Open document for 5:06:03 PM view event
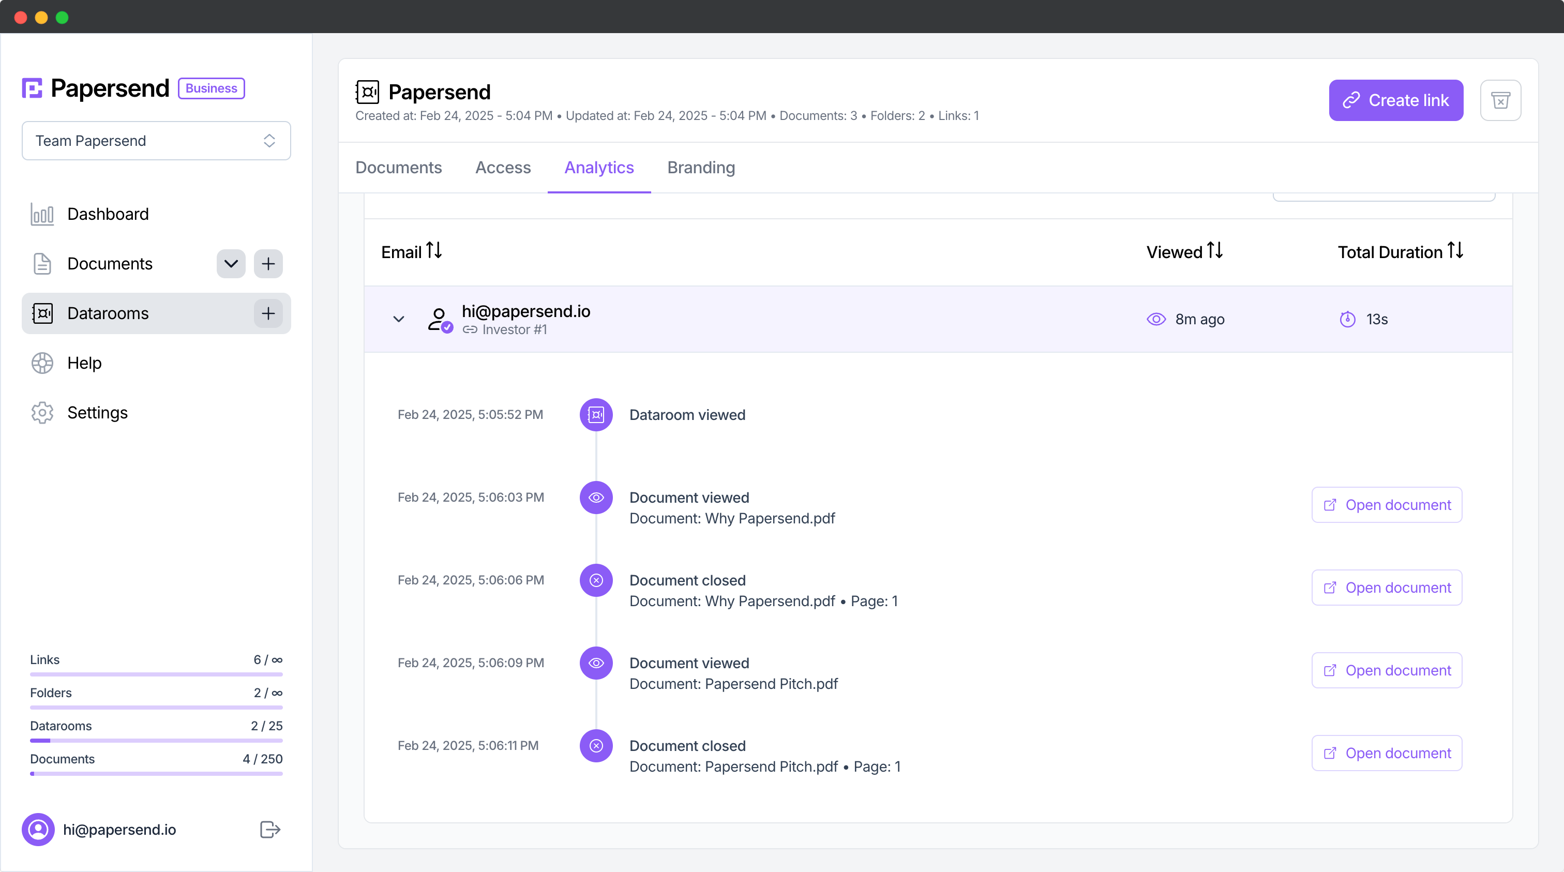 point(1387,505)
